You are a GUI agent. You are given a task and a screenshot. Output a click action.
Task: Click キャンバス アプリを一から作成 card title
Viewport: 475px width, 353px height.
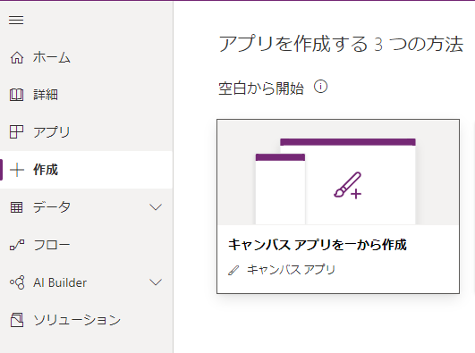pos(318,245)
